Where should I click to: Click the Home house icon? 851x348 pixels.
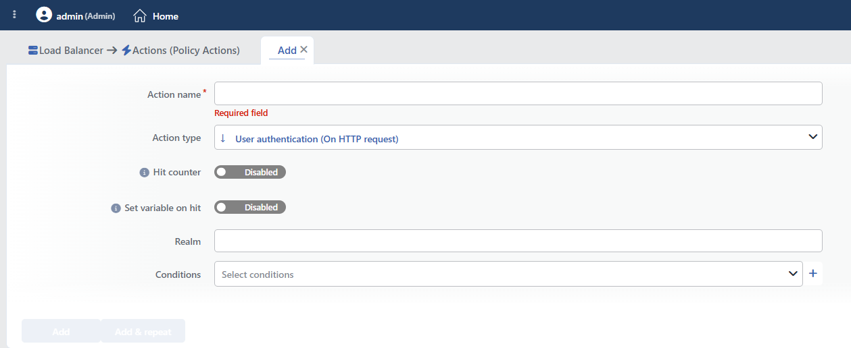click(140, 16)
